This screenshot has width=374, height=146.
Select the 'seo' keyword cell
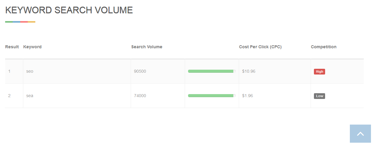[x=30, y=71]
